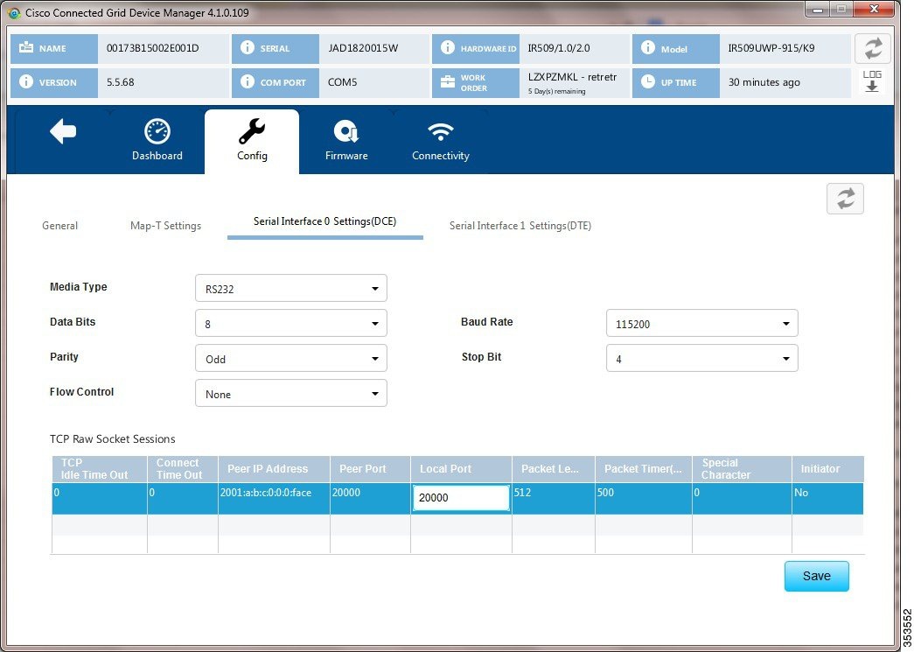Click the UP TIME clock icon
Image resolution: width=914 pixels, height=652 pixels.
click(x=647, y=81)
